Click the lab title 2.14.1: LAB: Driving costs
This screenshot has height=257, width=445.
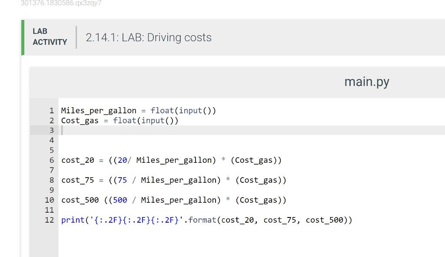(148, 37)
